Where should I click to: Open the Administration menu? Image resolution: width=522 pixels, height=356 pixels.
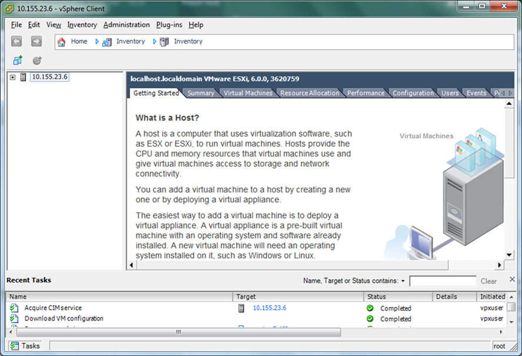point(126,25)
